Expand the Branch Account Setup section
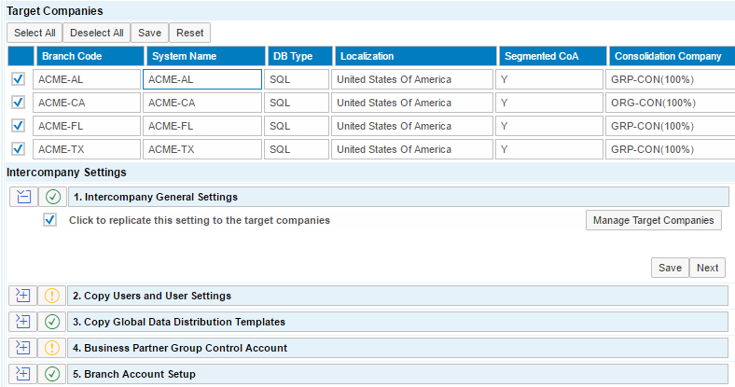This screenshot has width=735, height=387. [23, 374]
